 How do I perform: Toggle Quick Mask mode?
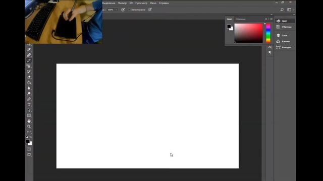[x=29, y=149]
